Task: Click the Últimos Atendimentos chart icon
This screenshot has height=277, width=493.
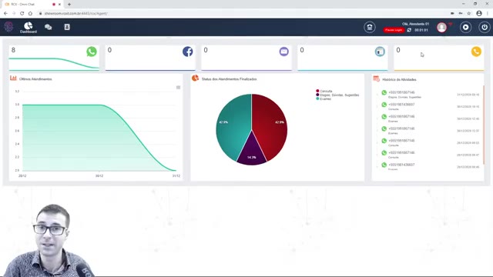Action: (x=13, y=78)
